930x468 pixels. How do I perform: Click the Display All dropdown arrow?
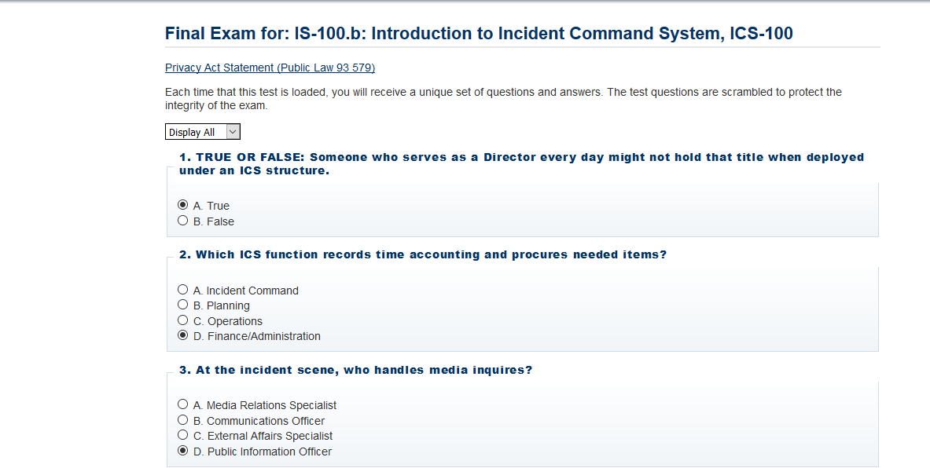coord(233,132)
